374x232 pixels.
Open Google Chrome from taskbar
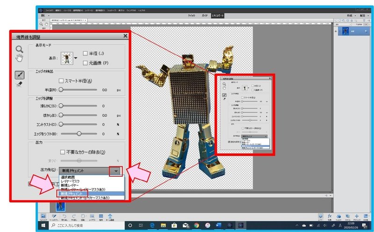coord(196,225)
